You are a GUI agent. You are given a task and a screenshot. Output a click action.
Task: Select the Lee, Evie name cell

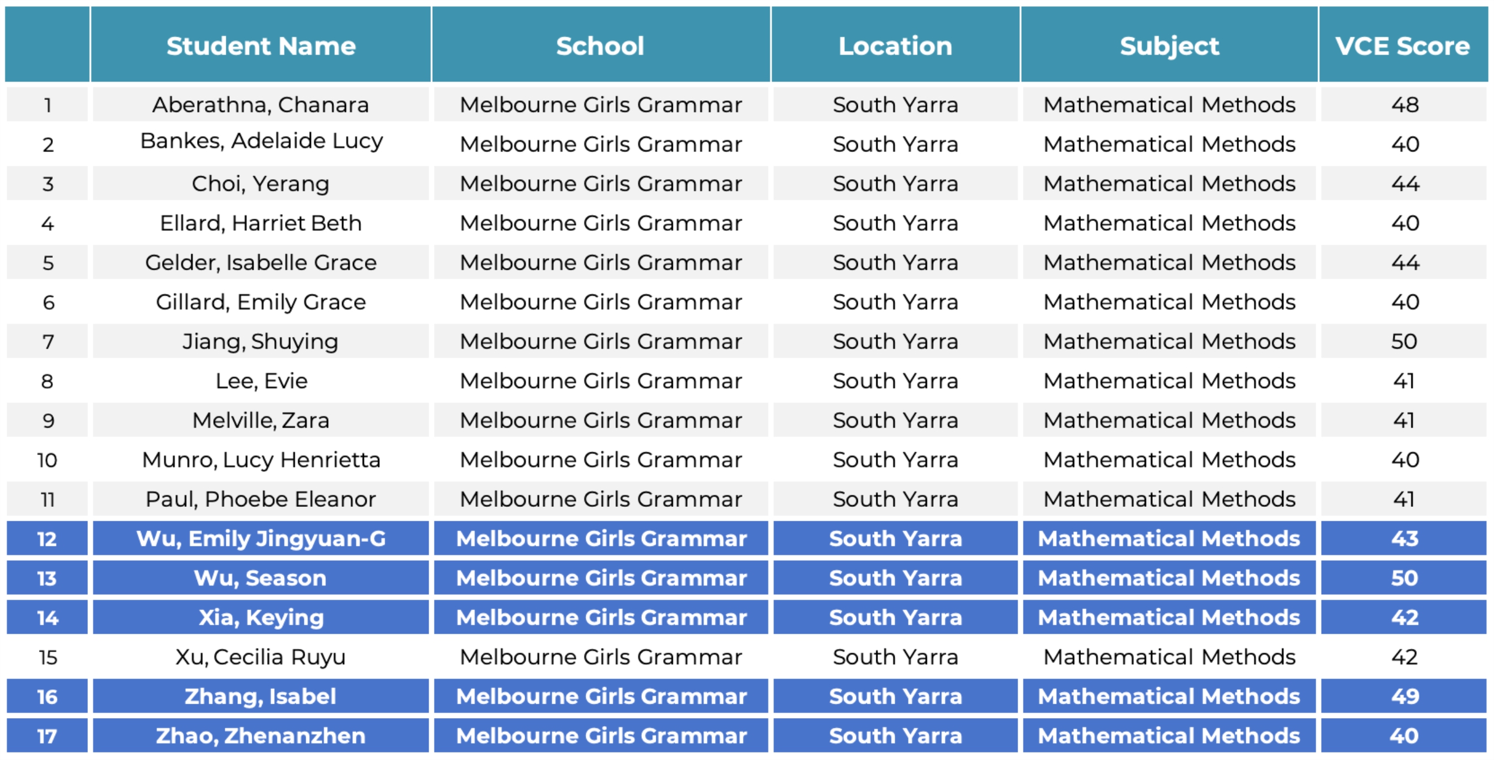(260, 381)
